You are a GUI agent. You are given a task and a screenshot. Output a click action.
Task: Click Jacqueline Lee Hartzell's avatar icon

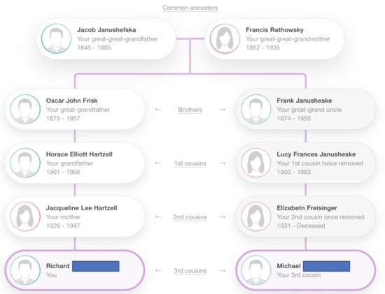pos(25,216)
